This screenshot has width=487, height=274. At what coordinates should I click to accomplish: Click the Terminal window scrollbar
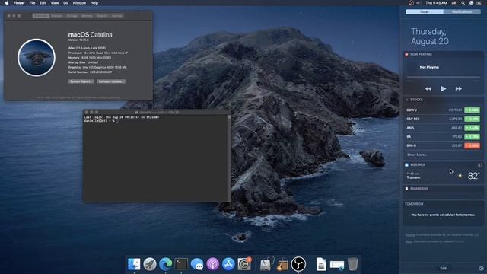(x=229, y=158)
